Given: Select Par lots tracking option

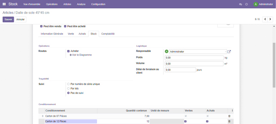Looking at the screenshot, I should (68, 88).
